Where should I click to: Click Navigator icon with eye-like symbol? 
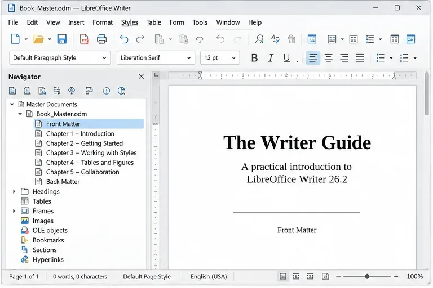[72, 91]
